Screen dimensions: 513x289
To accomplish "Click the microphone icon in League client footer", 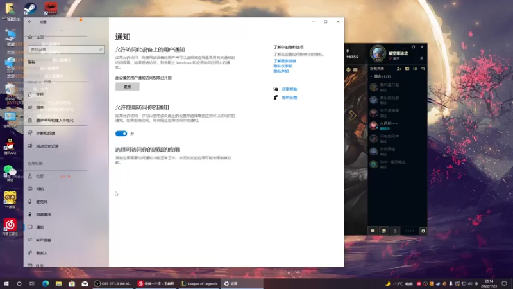I will pos(395,231).
